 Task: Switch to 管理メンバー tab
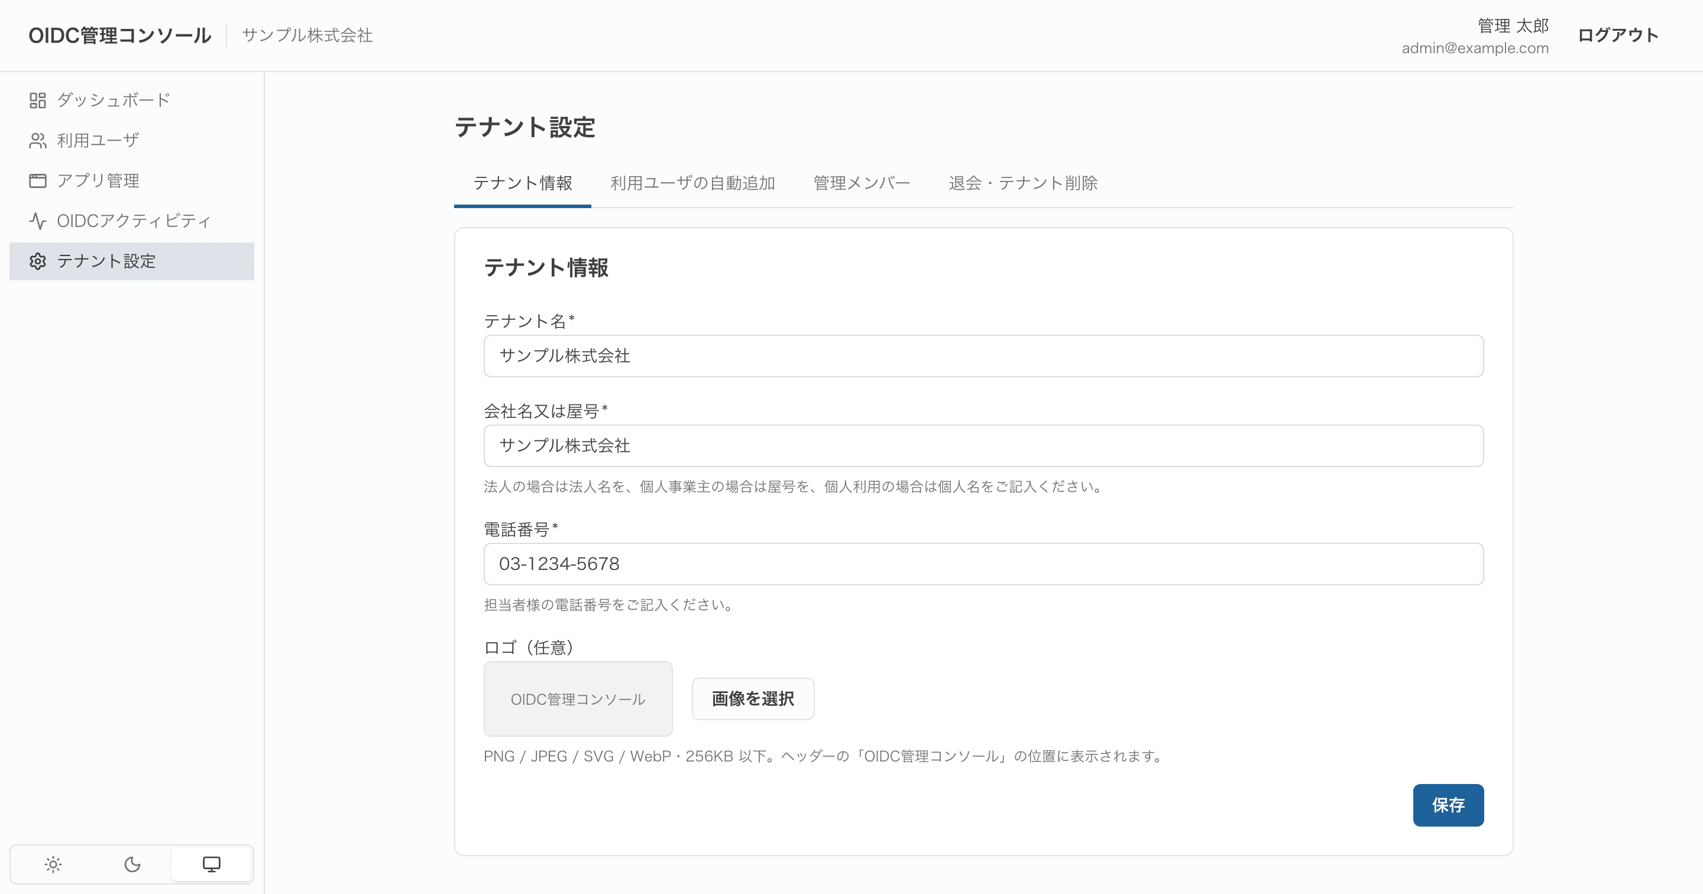pos(862,183)
